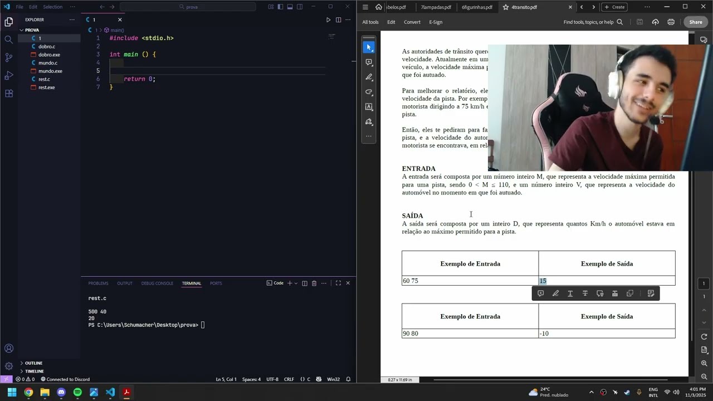
Task: Run the C file with play button
Action: coord(328,20)
